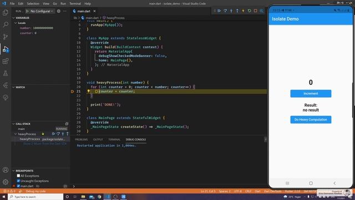Select the Debug Console tab
This screenshot has width=355, height=200.
click(x=136, y=139)
